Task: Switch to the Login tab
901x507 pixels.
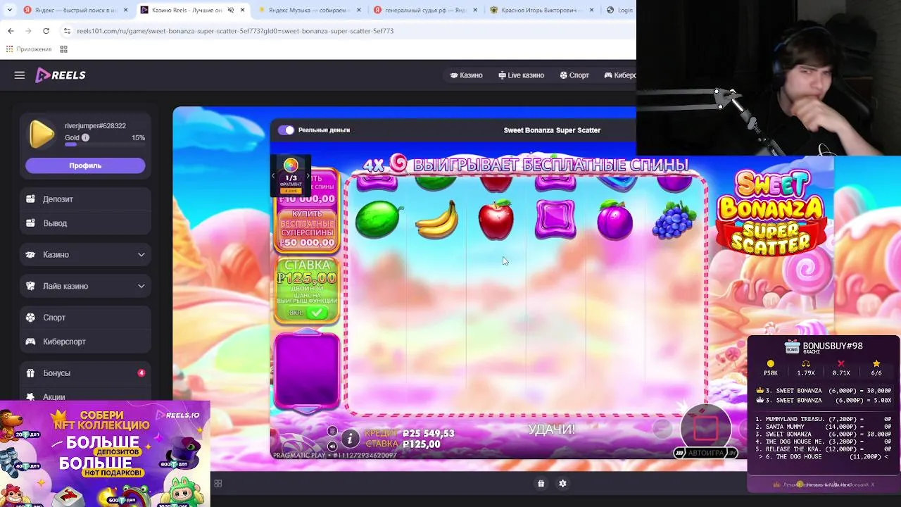Action: 619,10
